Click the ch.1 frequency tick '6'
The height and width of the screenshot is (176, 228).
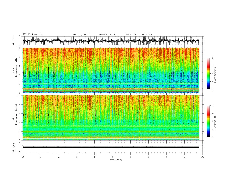click(x=20, y=66)
